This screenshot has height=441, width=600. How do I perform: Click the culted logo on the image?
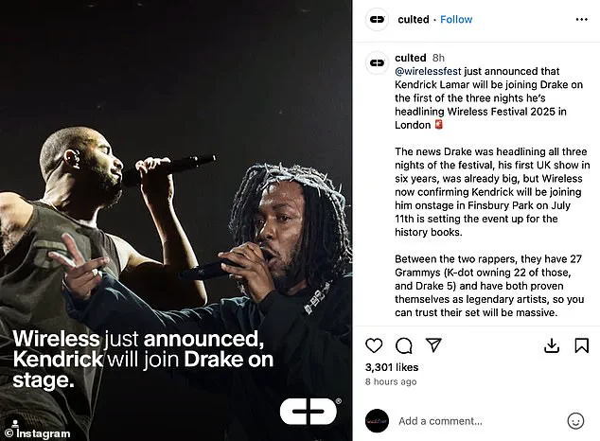click(x=309, y=411)
